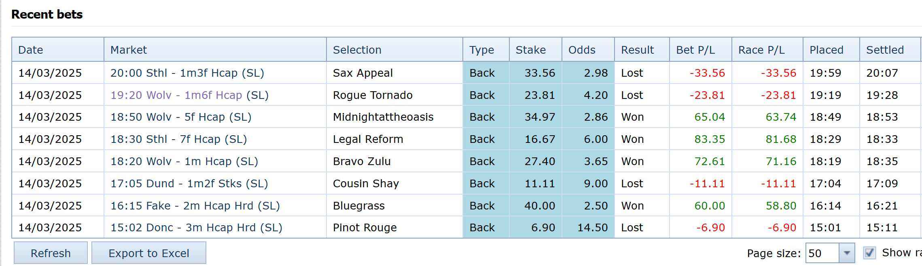Sort by the Settled column header

[885, 50]
